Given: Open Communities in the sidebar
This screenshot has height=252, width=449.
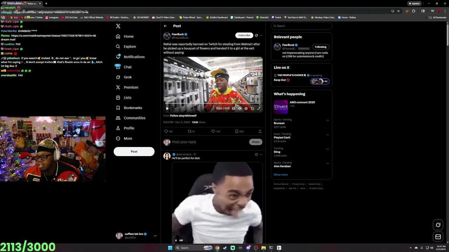Looking at the screenshot, I should 130,118.
